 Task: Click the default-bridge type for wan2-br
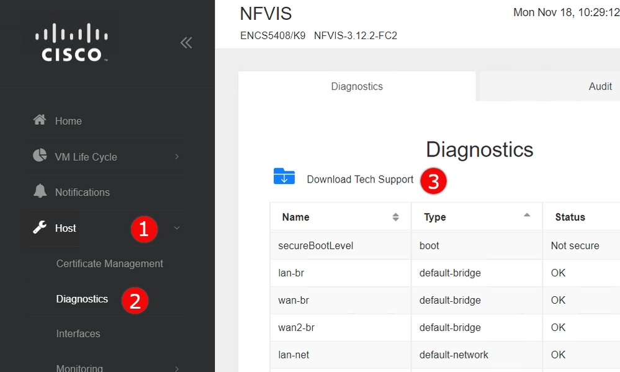pos(477,328)
